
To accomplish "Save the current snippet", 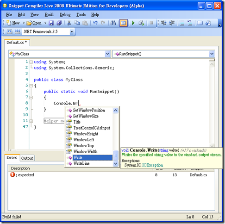I will 51,23.
